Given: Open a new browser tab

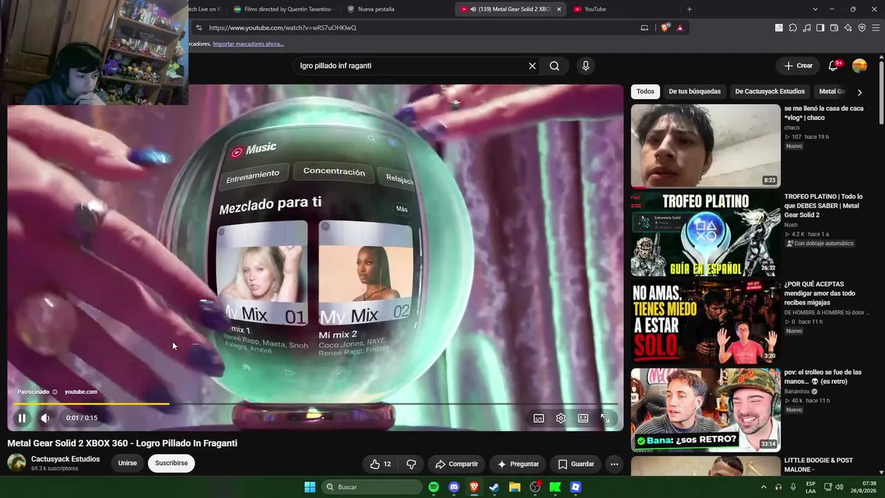Looking at the screenshot, I should pyautogui.click(x=689, y=9).
